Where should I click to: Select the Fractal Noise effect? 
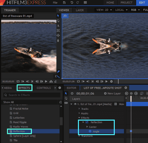[x=21, y=109]
